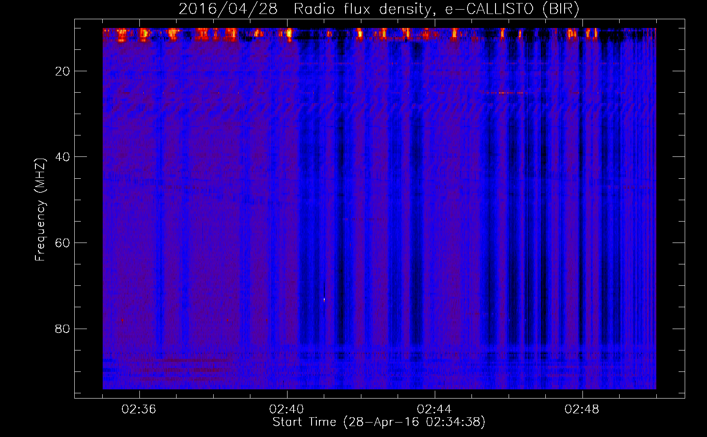Click the 'Start Time (28-Apr-16 02:34:38)' axis label
Image resolution: width=707 pixels, height=437 pixels.
point(379,422)
